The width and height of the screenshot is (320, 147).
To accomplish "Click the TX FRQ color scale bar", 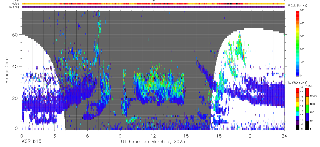I will coord(298,109).
